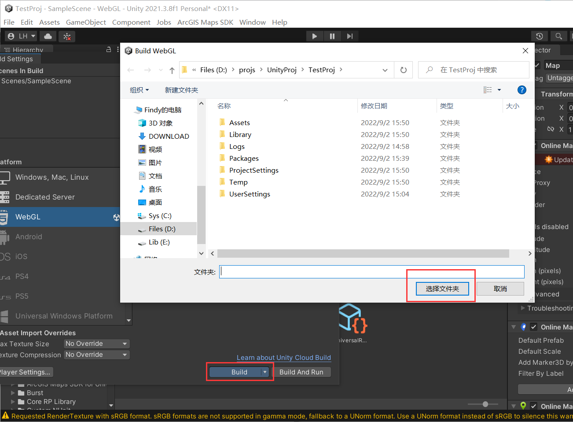Go up one folder level

pos(172,70)
